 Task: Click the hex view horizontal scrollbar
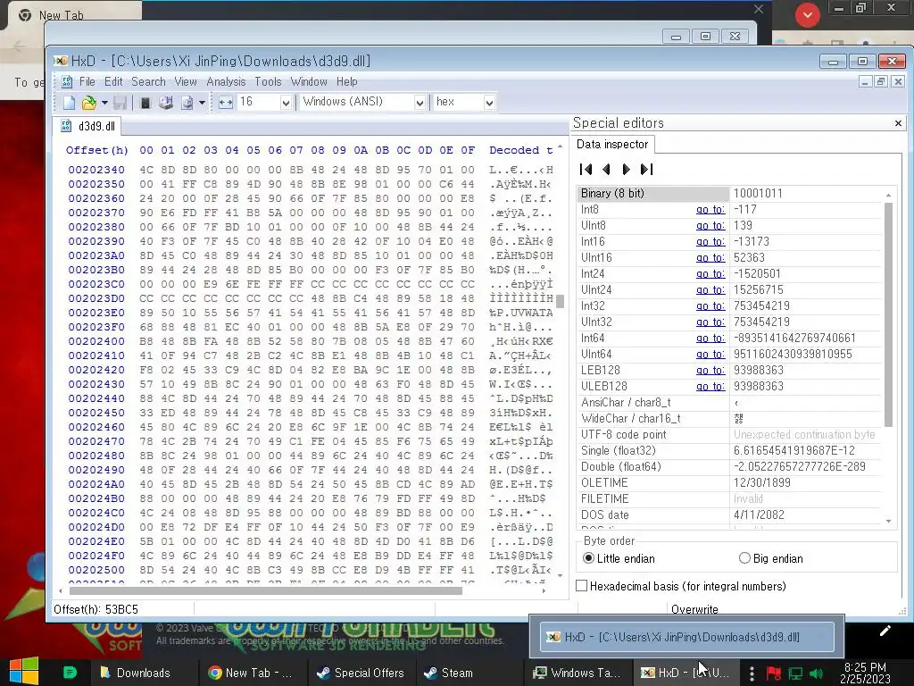coord(266,591)
